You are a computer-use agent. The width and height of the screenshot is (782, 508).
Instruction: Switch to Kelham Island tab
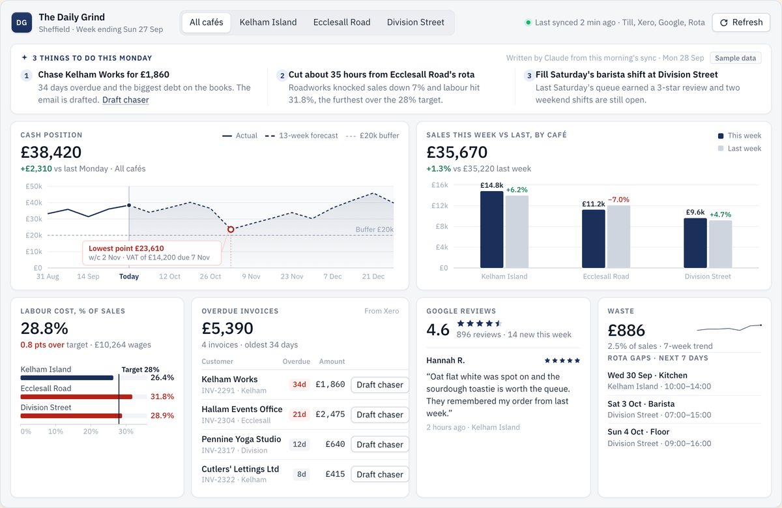click(268, 22)
